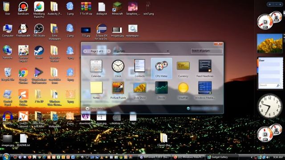Select the Recycle Bin icon
Image resolution: width=285 pixels, height=160 pixels.
point(8,74)
